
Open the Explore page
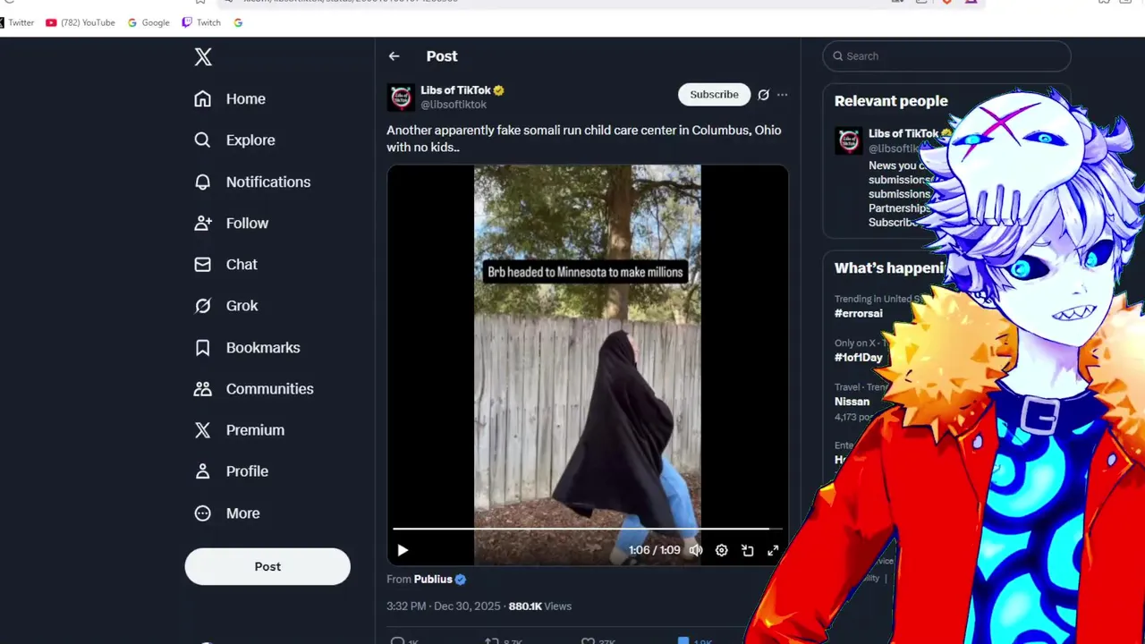(x=234, y=140)
